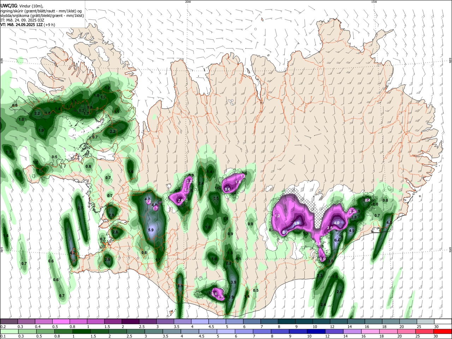Click the "UWC/IG" title text
The width and height of the screenshot is (452, 339).
(x=9, y=6)
